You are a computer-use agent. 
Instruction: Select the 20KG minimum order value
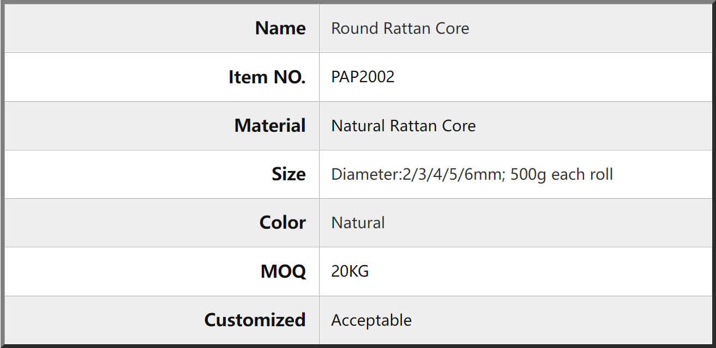coord(350,271)
